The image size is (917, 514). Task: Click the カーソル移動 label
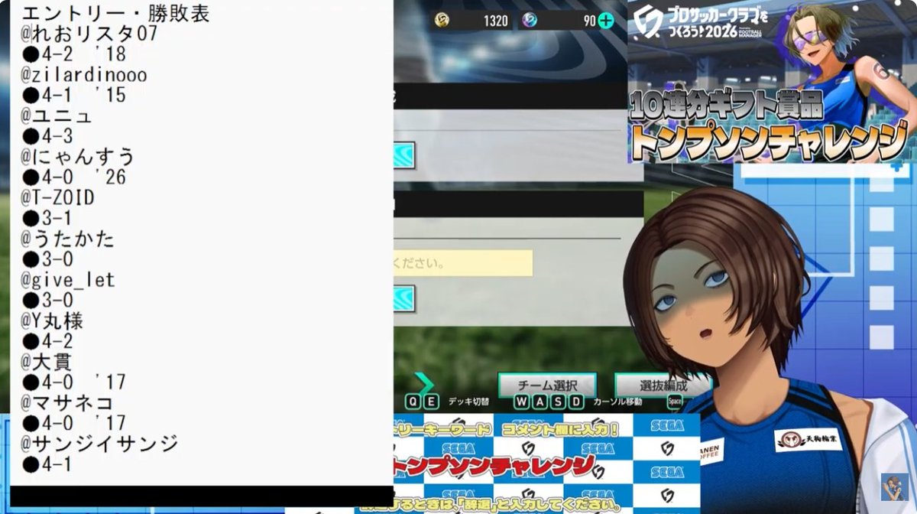[x=617, y=402]
